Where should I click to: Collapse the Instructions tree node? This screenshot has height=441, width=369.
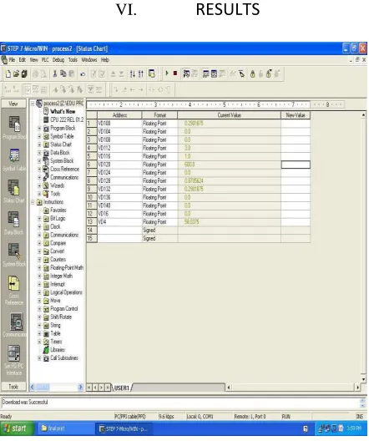pos(33,202)
